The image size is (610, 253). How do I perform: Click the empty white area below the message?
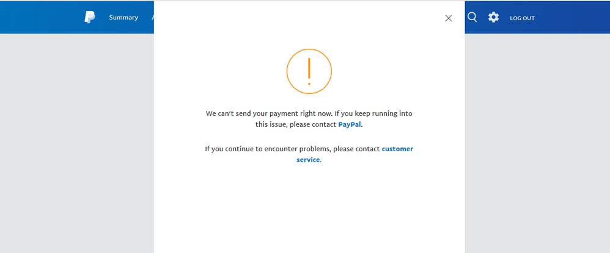click(x=309, y=210)
